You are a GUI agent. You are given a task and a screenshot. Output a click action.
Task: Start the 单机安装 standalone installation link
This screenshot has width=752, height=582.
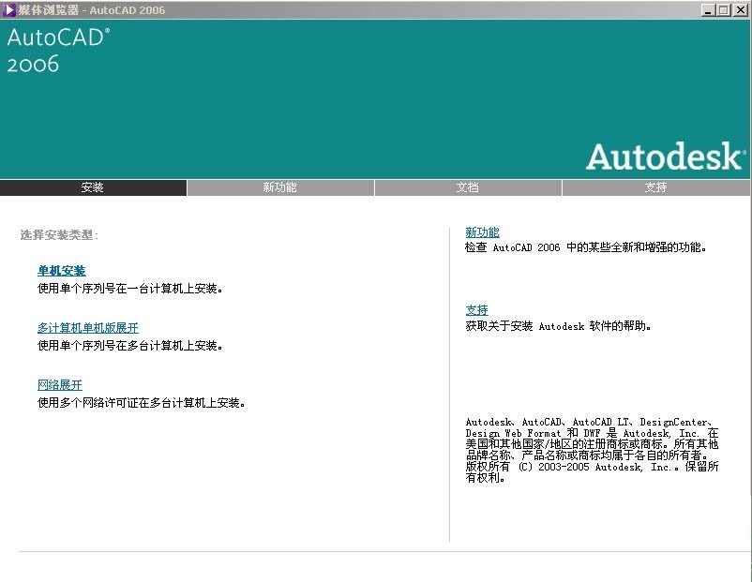click(x=62, y=271)
